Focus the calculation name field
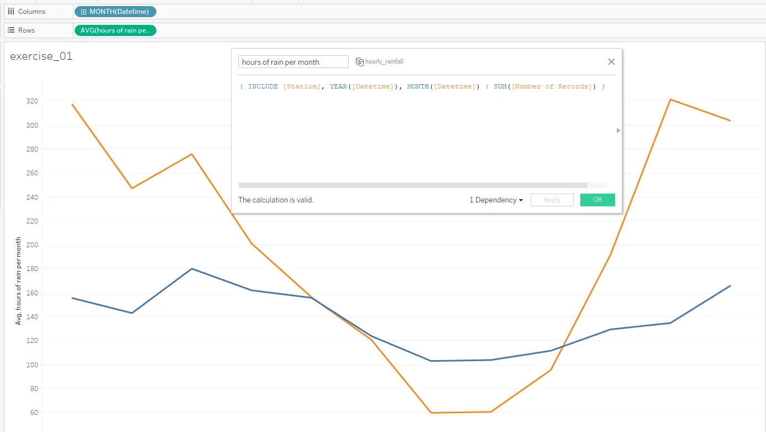Viewport: 766px width, 432px height. (x=293, y=62)
